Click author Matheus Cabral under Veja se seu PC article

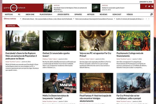coord(87,59)
